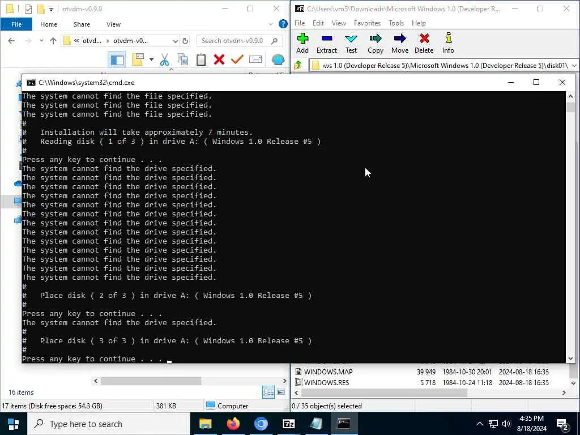Expand the Explorer ribbon chevron
The height and width of the screenshot is (435, 580).
pos(270,24)
